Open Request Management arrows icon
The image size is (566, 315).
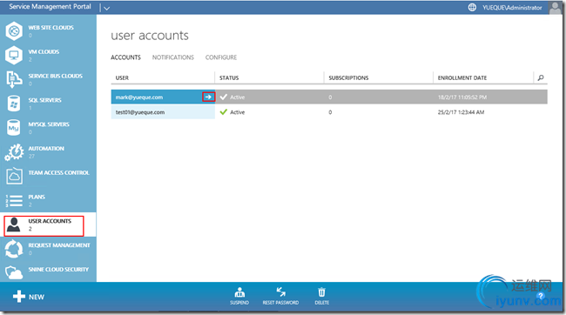click(14, 249)
